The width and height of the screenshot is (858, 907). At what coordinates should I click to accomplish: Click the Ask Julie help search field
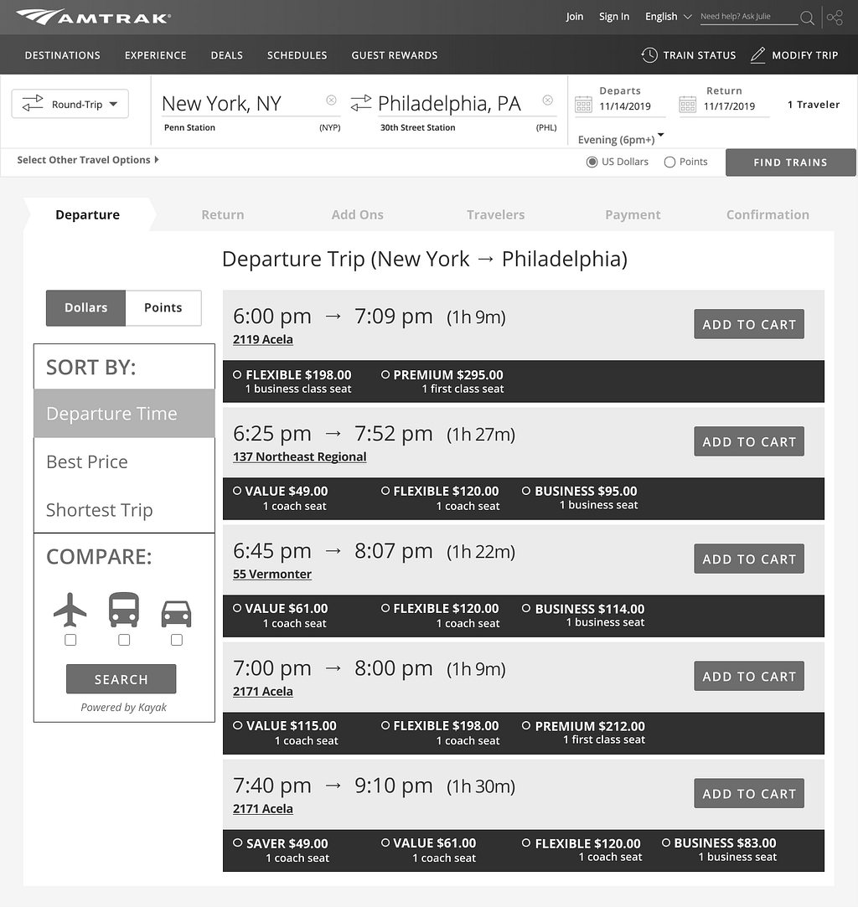point(748,17)
